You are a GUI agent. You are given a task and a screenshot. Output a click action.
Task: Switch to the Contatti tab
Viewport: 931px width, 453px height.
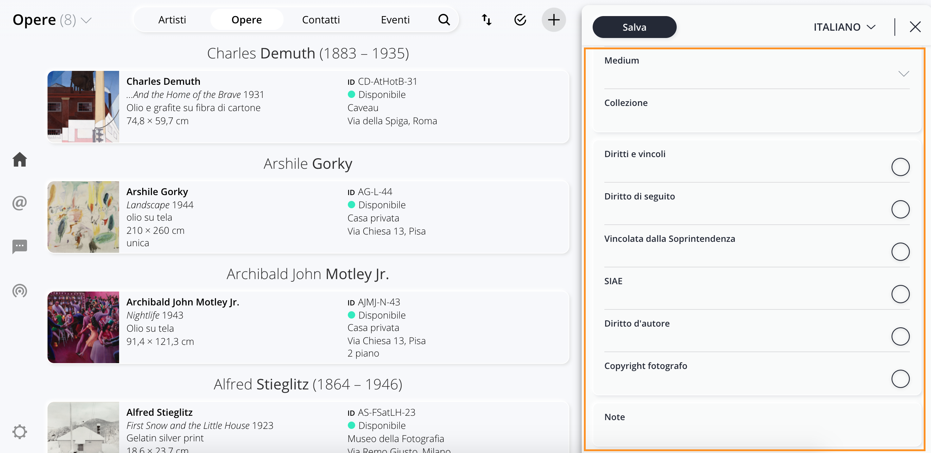pos(321,20)
